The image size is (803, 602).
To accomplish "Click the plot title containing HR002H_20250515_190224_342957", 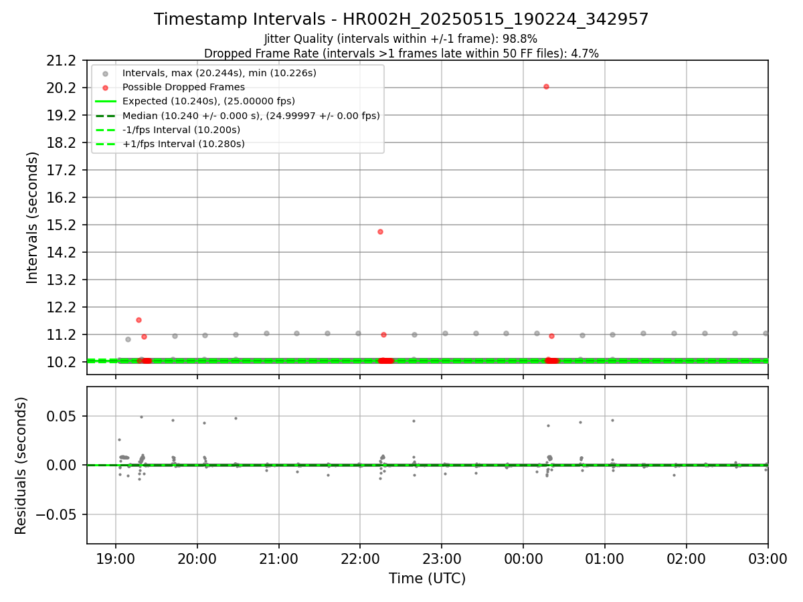I will coord(401,19).
